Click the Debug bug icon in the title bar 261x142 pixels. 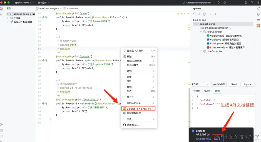(225, 2)
